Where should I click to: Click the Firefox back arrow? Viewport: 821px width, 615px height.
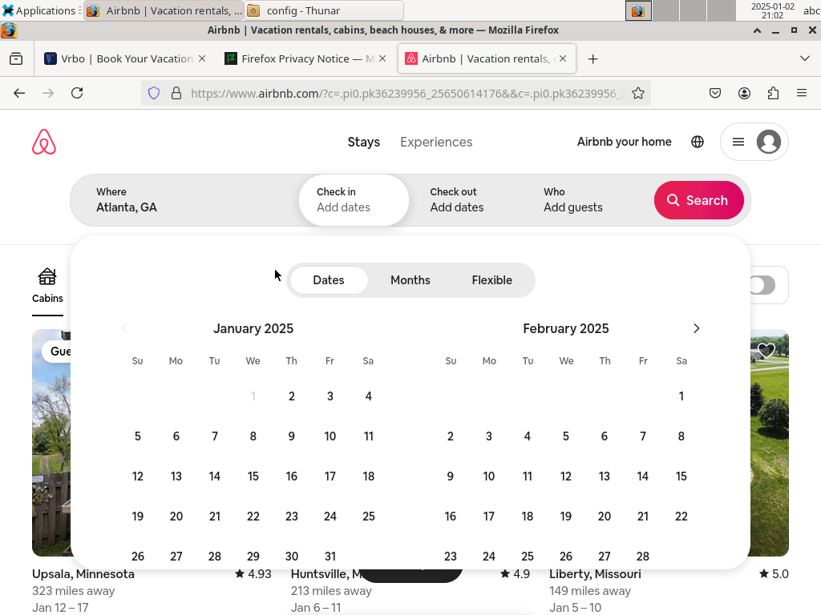[19, 93]
